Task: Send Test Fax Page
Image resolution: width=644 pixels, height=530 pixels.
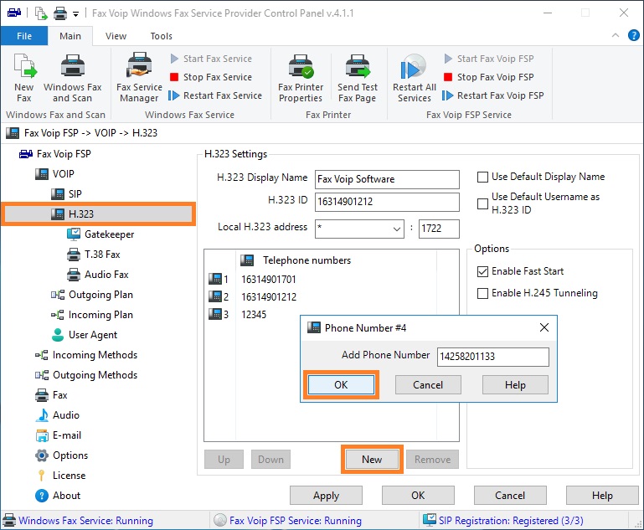Action: point(358,78)
